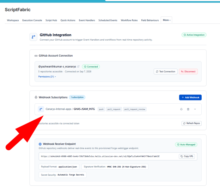Expand the More dropdown menu
This screenshot has width=220, height=190.
(166, 20)
